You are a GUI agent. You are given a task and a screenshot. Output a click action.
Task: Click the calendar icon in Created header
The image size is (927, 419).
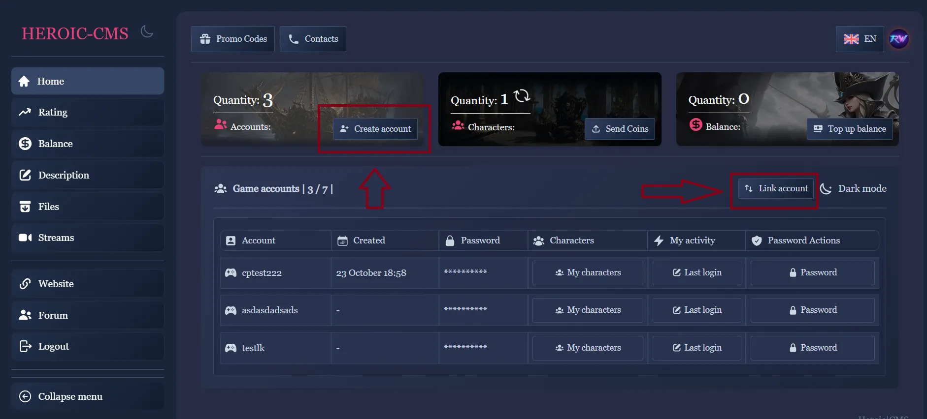click(x=342, y=240)
